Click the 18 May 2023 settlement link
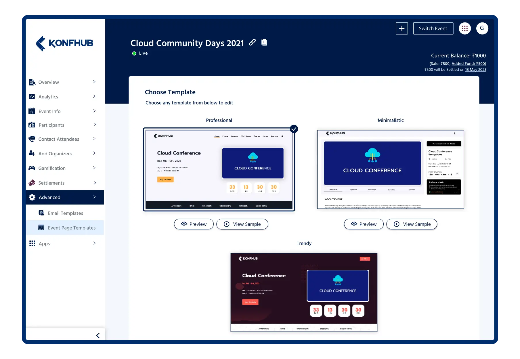The image size is (520, 359). click(x=476, y=70)
